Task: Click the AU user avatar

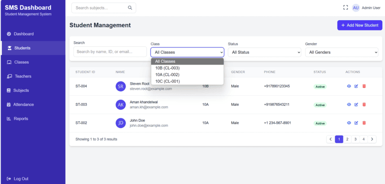Action: click(x=356, y=8)
